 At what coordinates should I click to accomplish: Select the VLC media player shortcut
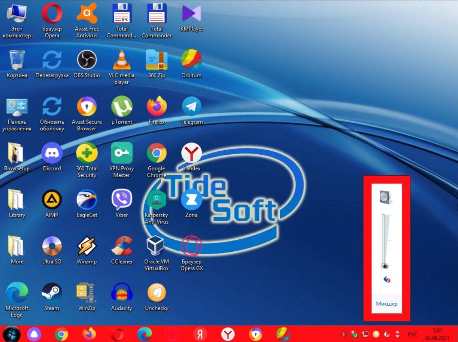pos(121,60)
